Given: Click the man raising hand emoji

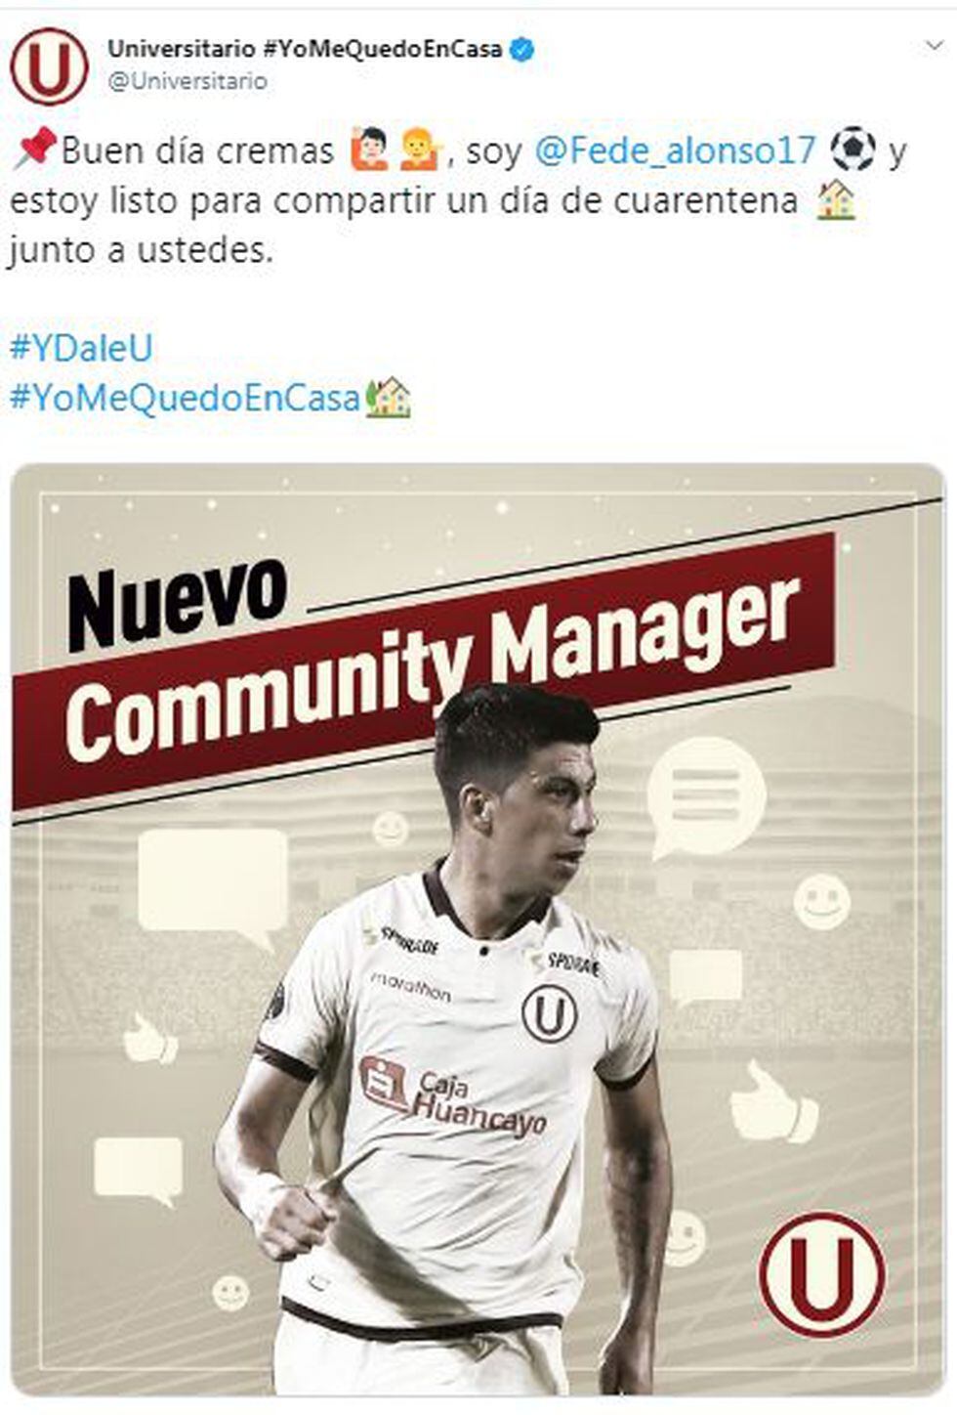Looking at the screenshot, I should click(369, 150).
